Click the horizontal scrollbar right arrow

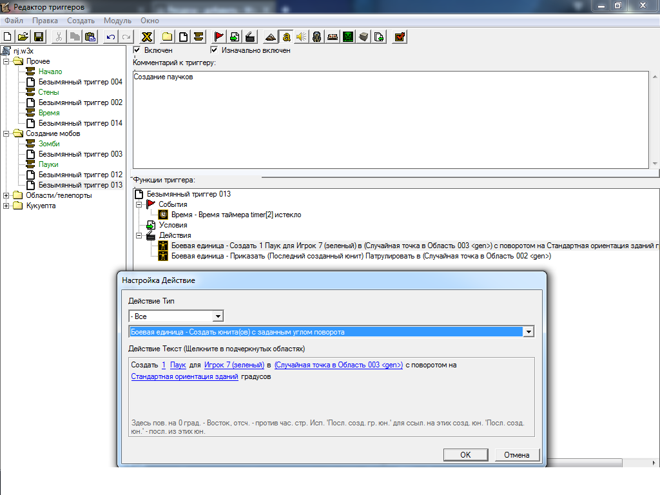pyautogui.click(x=654, y=463)
